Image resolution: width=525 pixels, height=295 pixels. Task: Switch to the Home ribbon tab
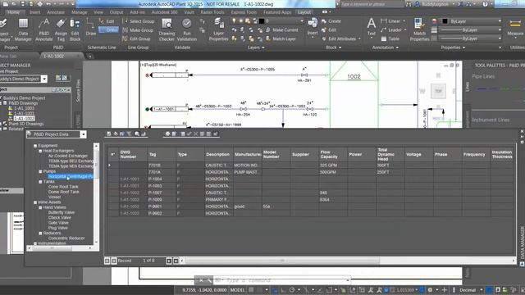[13, 12]
